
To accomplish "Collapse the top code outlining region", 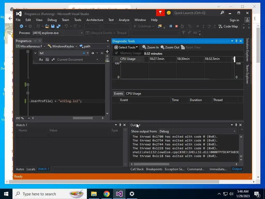I will point(28,52).
